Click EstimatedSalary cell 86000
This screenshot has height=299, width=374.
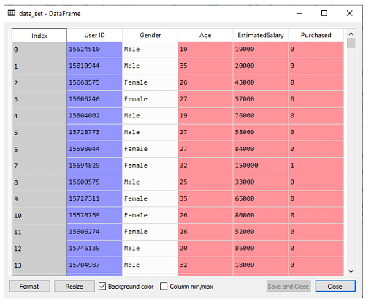[261, 249]
